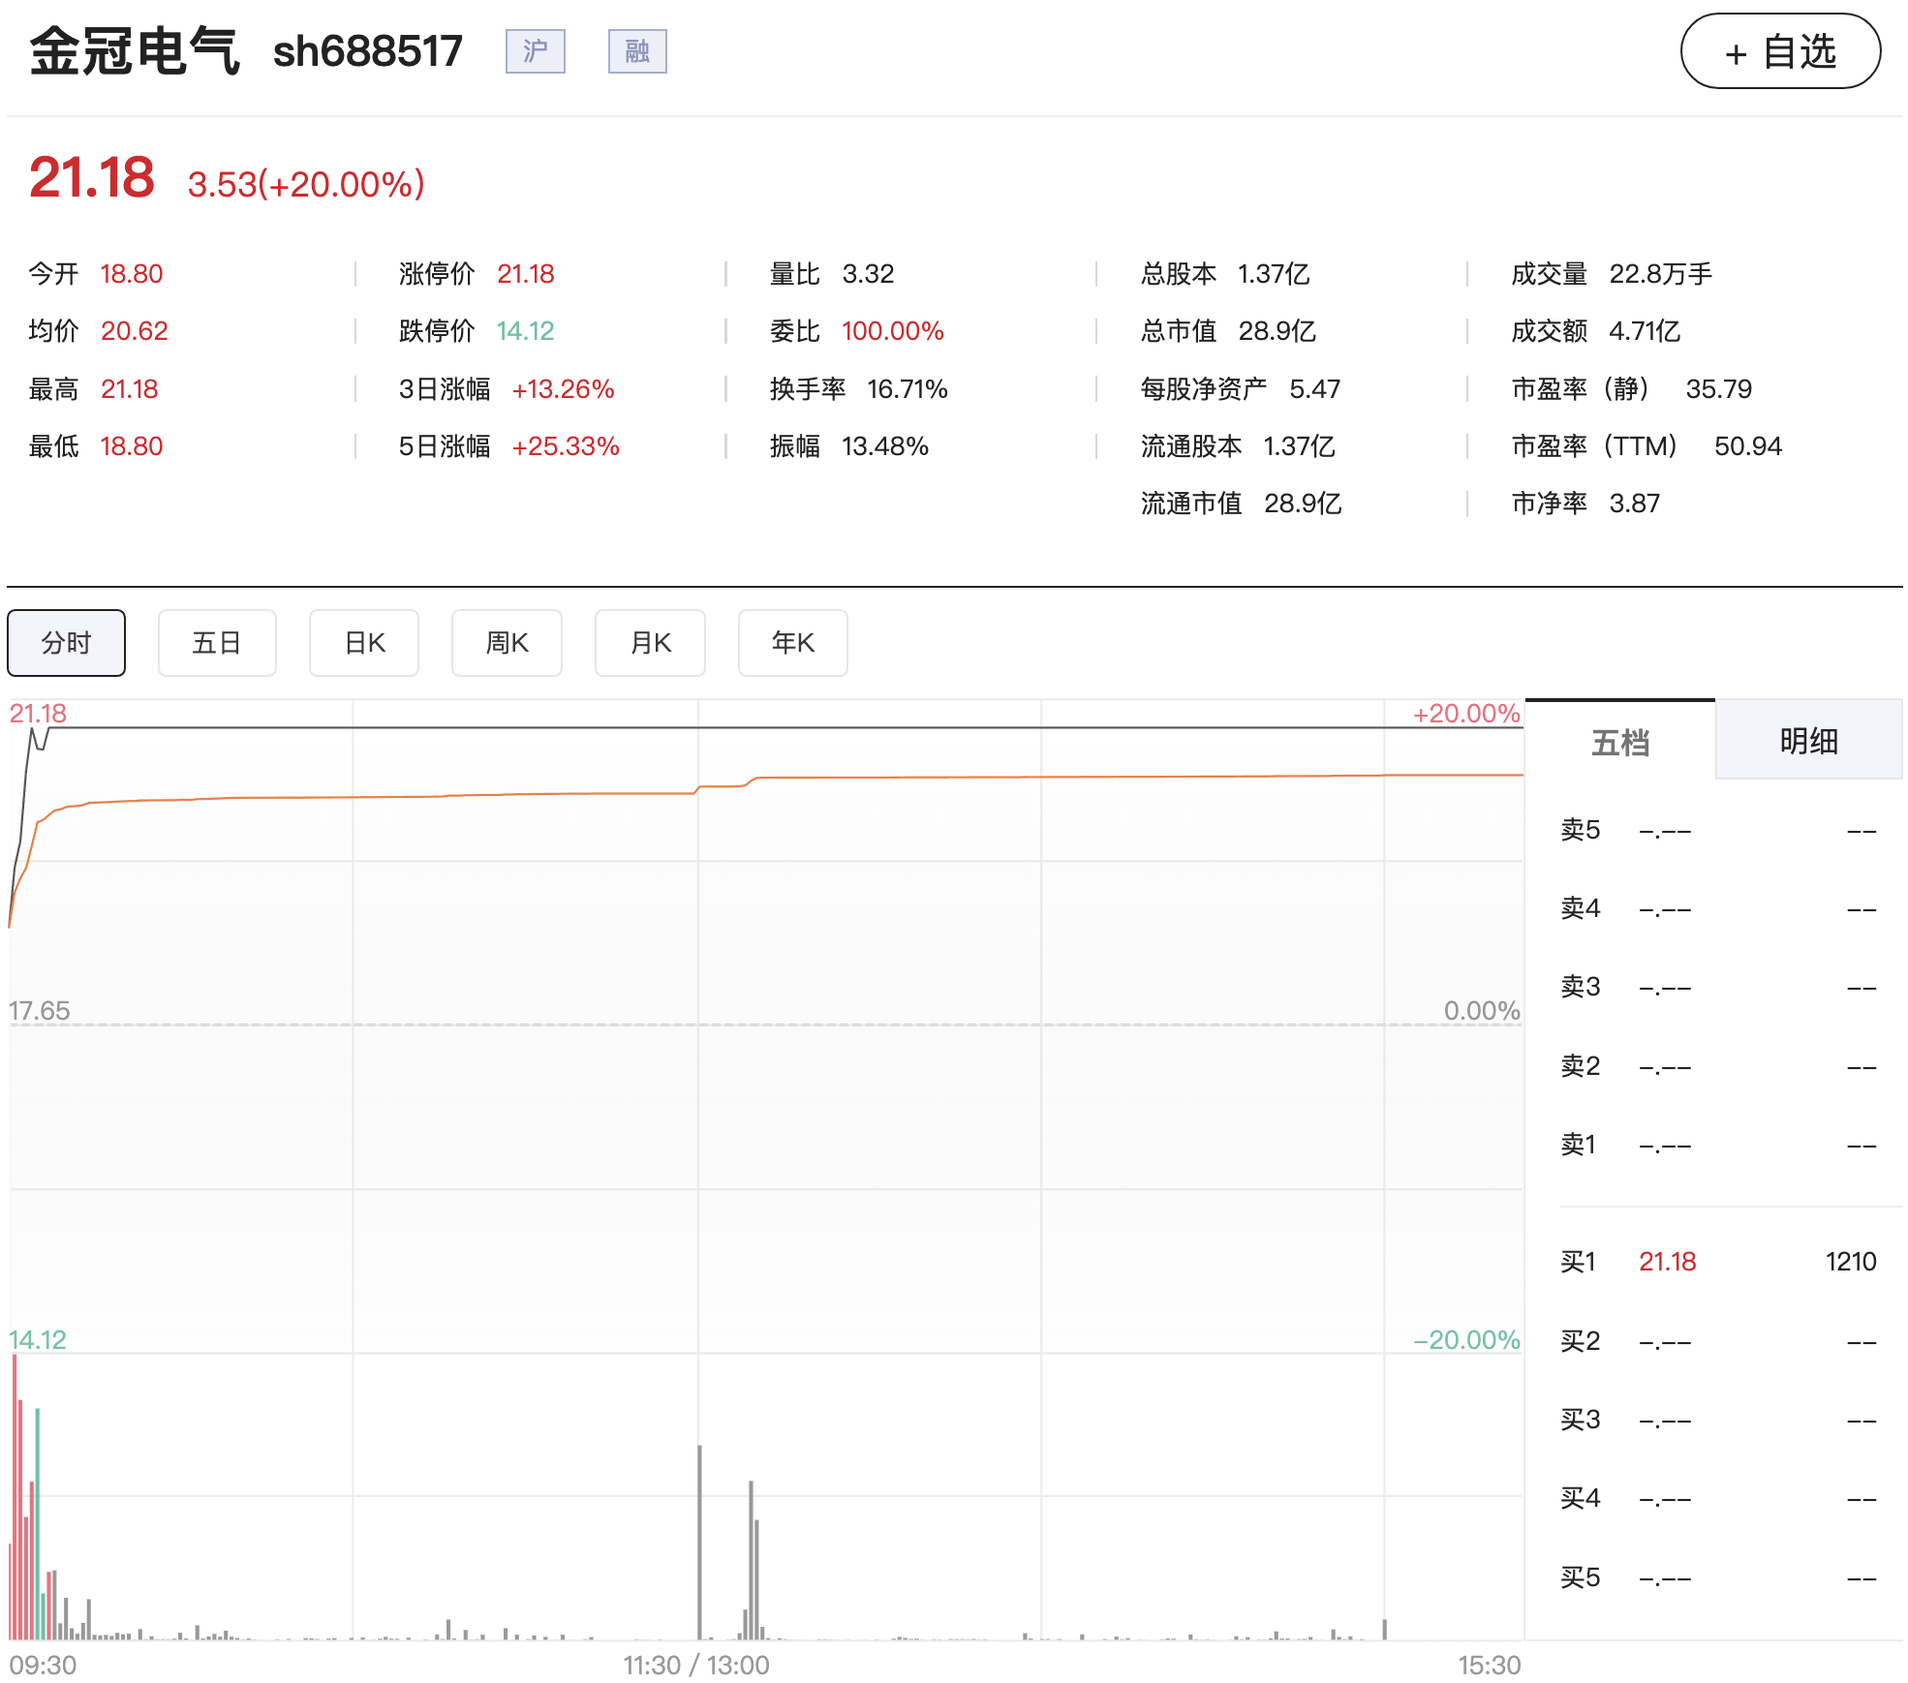This screenshot has height=1683, width=1908.
Task: Open the 年K yearly chart
Action: point(793,643)
